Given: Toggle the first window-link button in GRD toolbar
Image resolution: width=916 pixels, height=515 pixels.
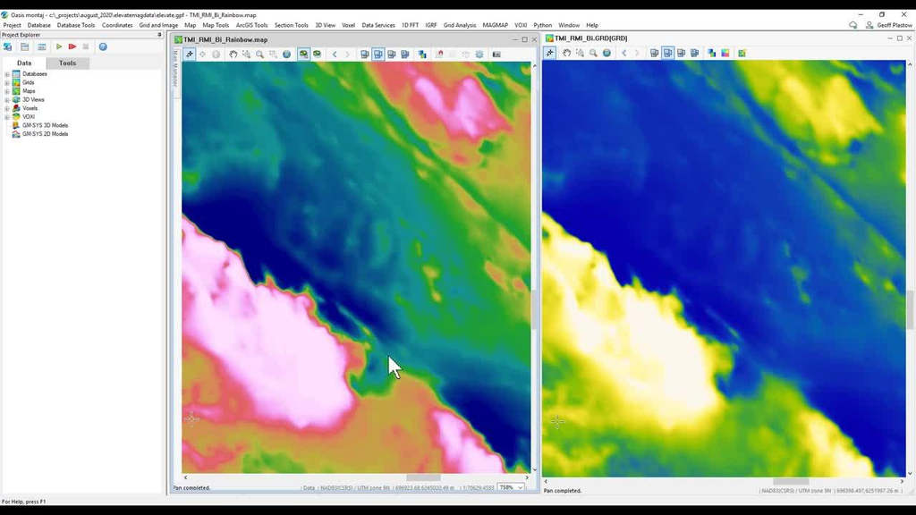Looking at the screenshot, I should 654,53.
